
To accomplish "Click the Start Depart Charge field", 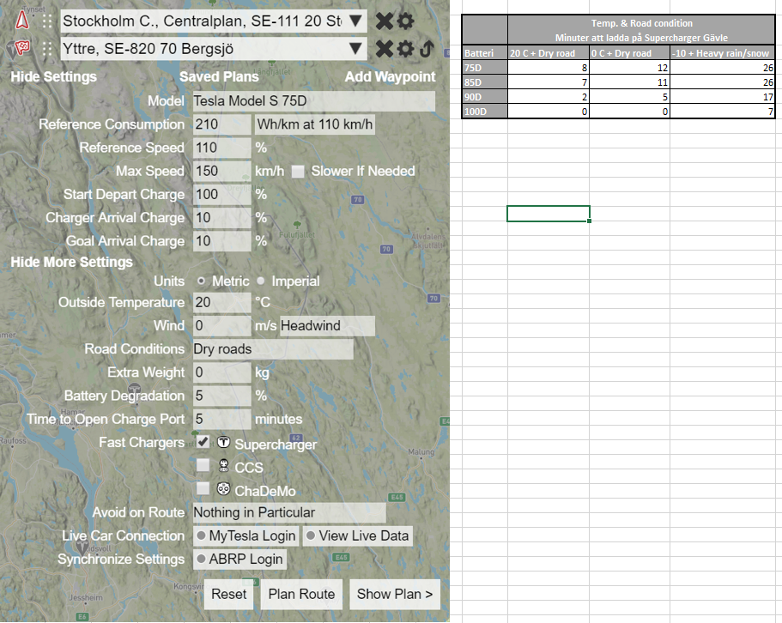I will pyautogui.click(x=222, y=195).
